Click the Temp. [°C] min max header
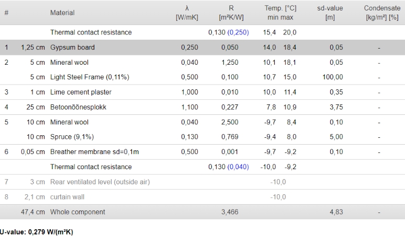Image resolution: width=405 pixels, height=236 pixels. point(280,13)
